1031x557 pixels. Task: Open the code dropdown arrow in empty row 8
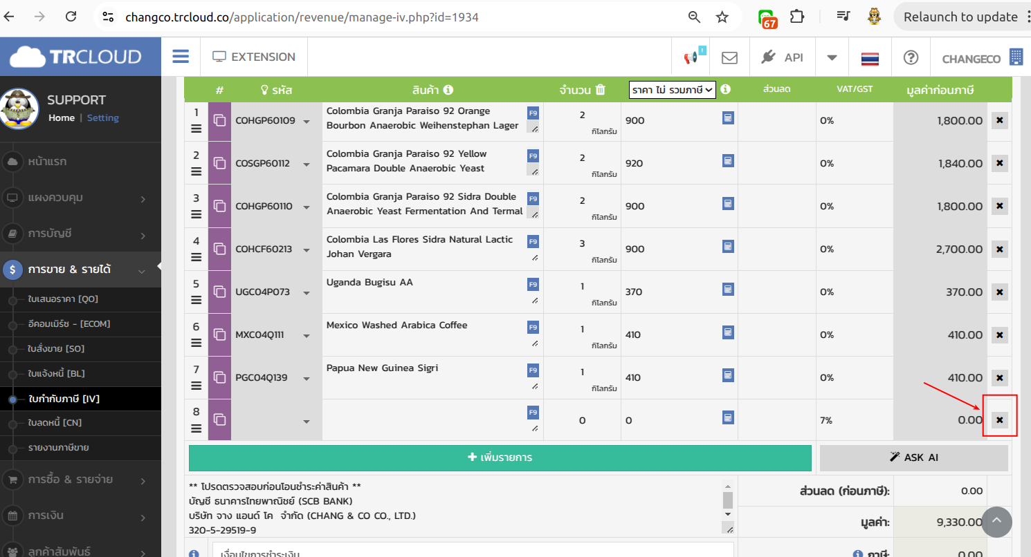(x=307, y=422)
